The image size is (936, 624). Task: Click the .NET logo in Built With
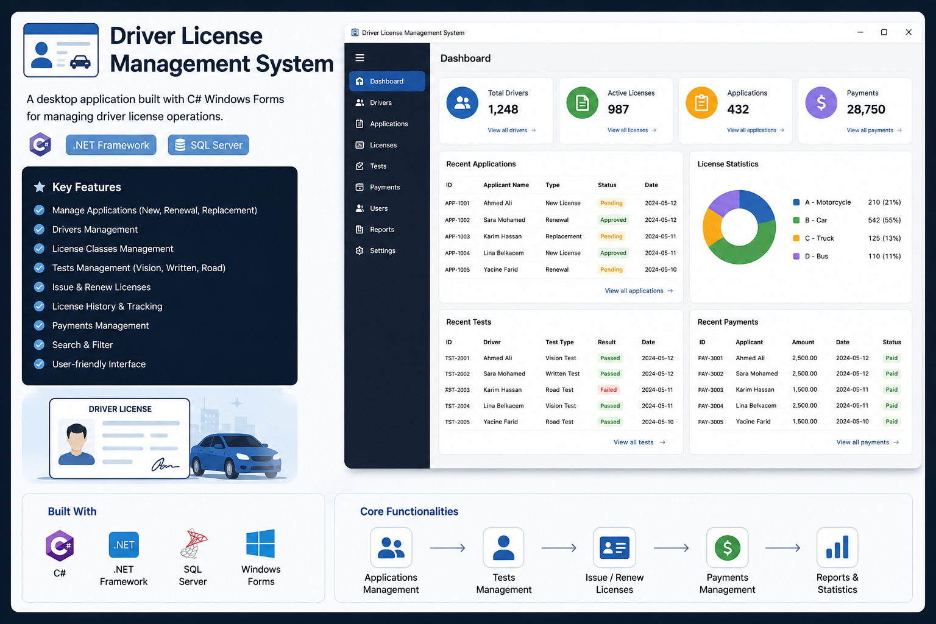tap(124, 545)
